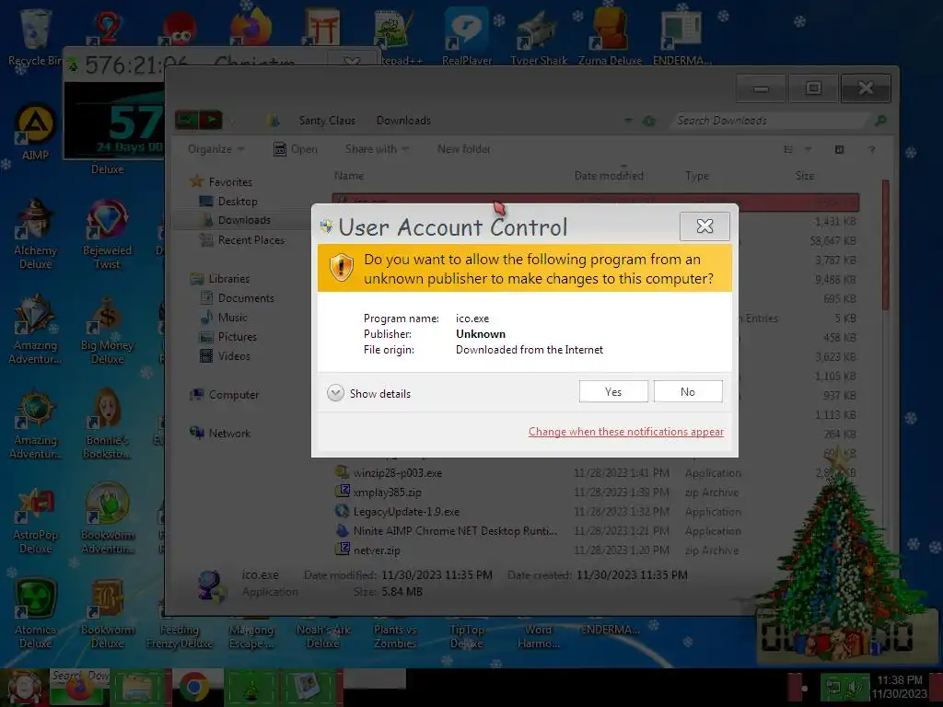The width and height of the screenshot is (943, 707).
Task: Click the change view icon in Explorer
Action: coord(788,149)
